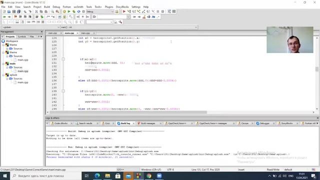This screenshot has height=180, width=320.
Task: Jump back with the green left arrow
Action: 4,16
